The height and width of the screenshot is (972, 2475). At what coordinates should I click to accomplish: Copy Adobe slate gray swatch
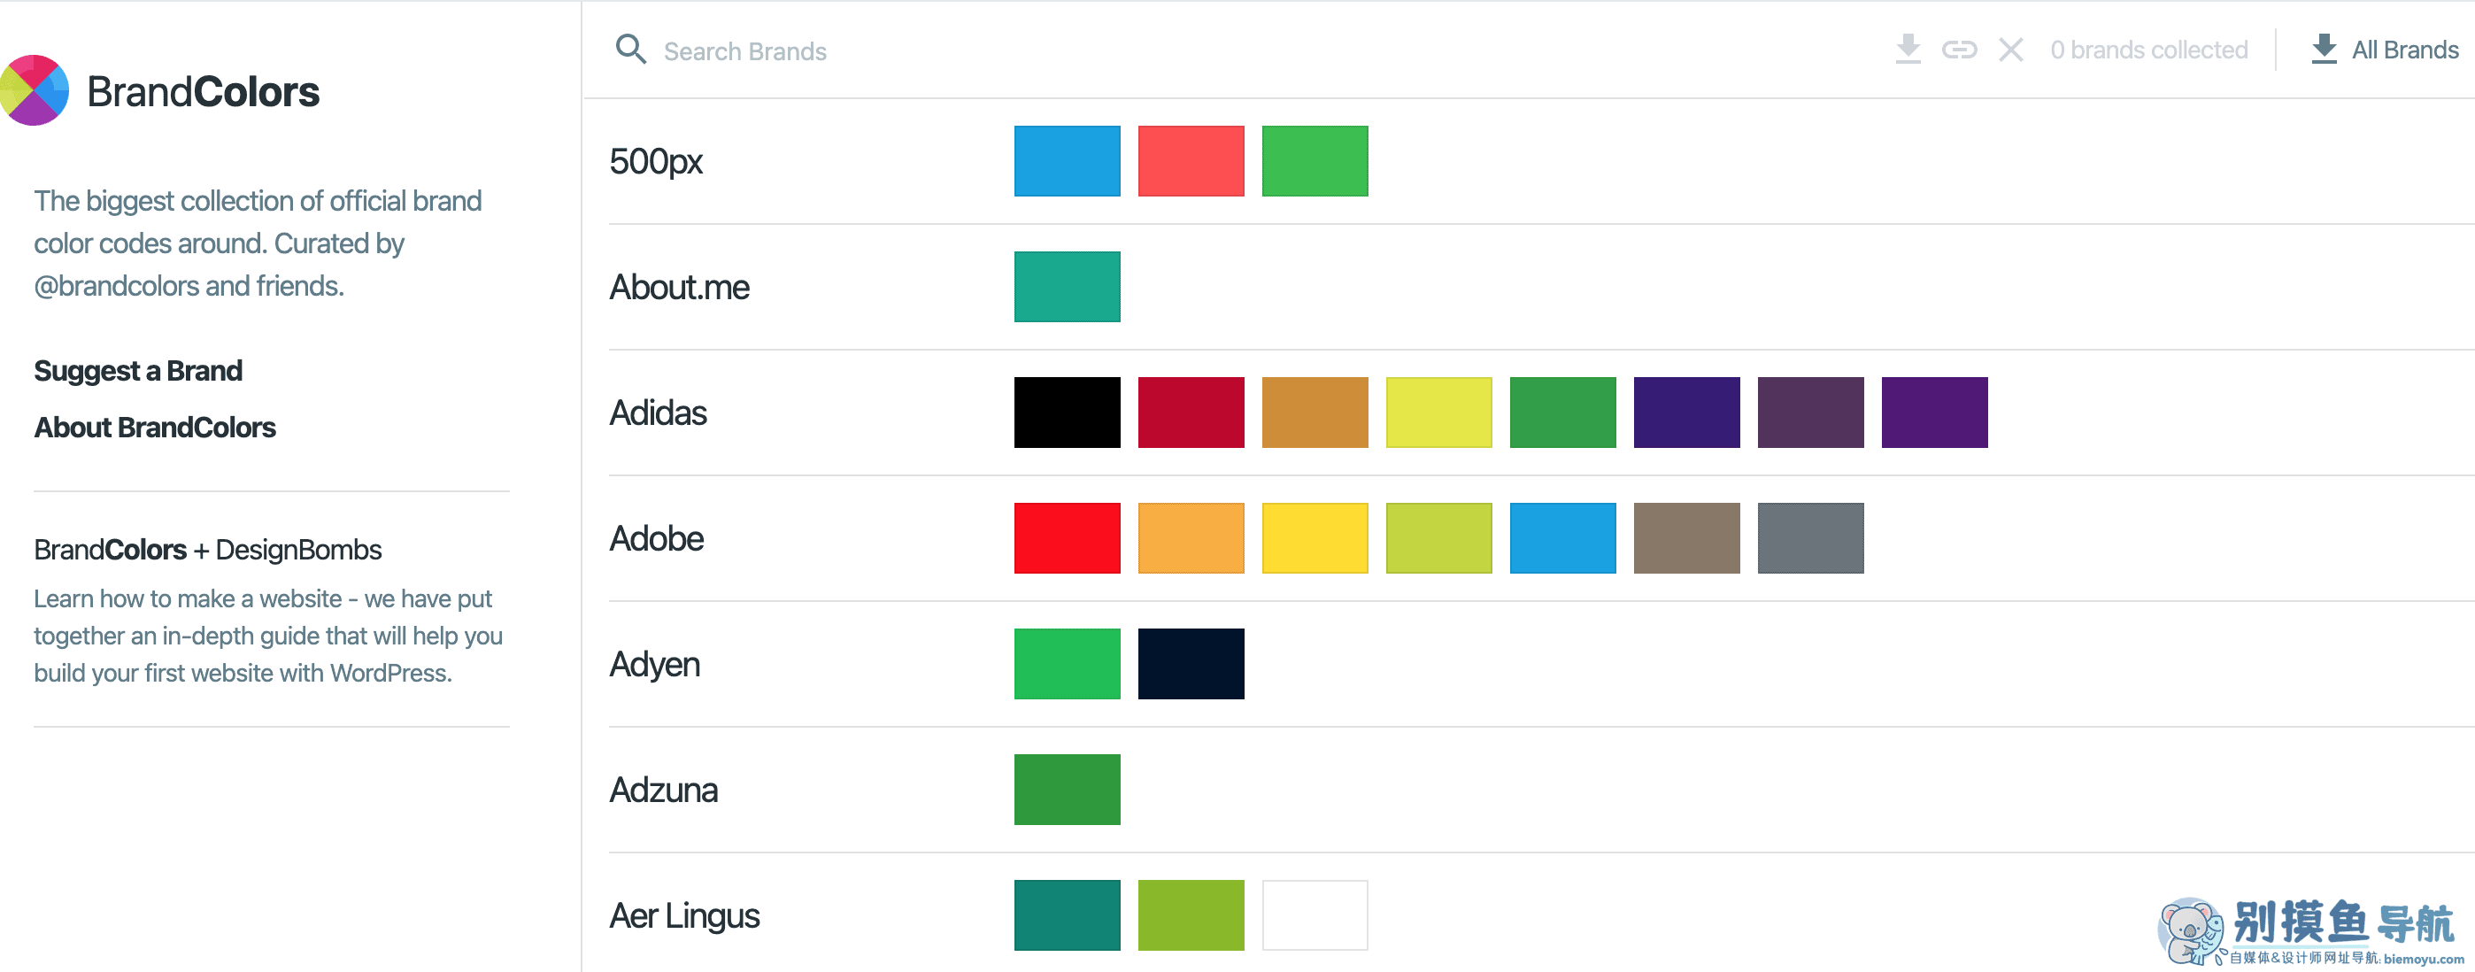click(1811, 539)
